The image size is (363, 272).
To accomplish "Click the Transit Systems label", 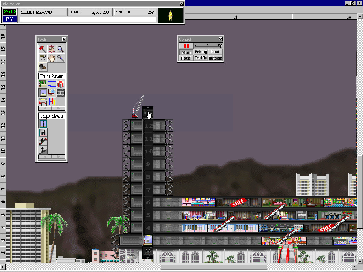I will 52,76.
